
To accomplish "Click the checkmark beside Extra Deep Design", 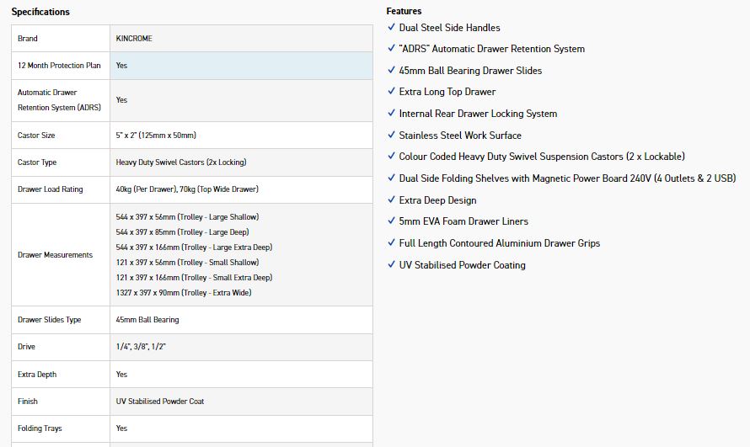I will tap(391, 200).
